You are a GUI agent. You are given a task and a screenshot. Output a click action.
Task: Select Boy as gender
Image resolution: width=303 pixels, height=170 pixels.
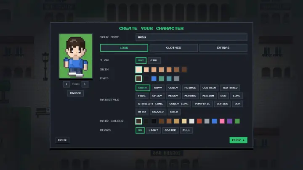tap(141, 60)
